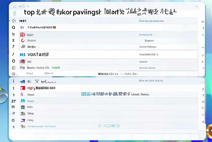Click the blue arrow icon in the lower panel header
This screenshot has height=142, width=212.
(x=22, y=81)
